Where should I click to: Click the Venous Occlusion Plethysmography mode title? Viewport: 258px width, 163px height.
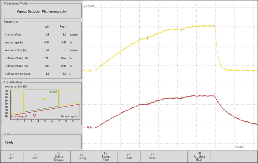point(42,12)
